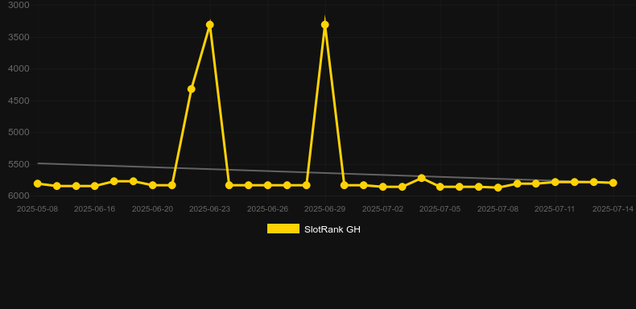The height and width of the screenshot is (309, 636).
Task: Click the last data point at 2025-07-14
Action: click(x=613, y=183)
